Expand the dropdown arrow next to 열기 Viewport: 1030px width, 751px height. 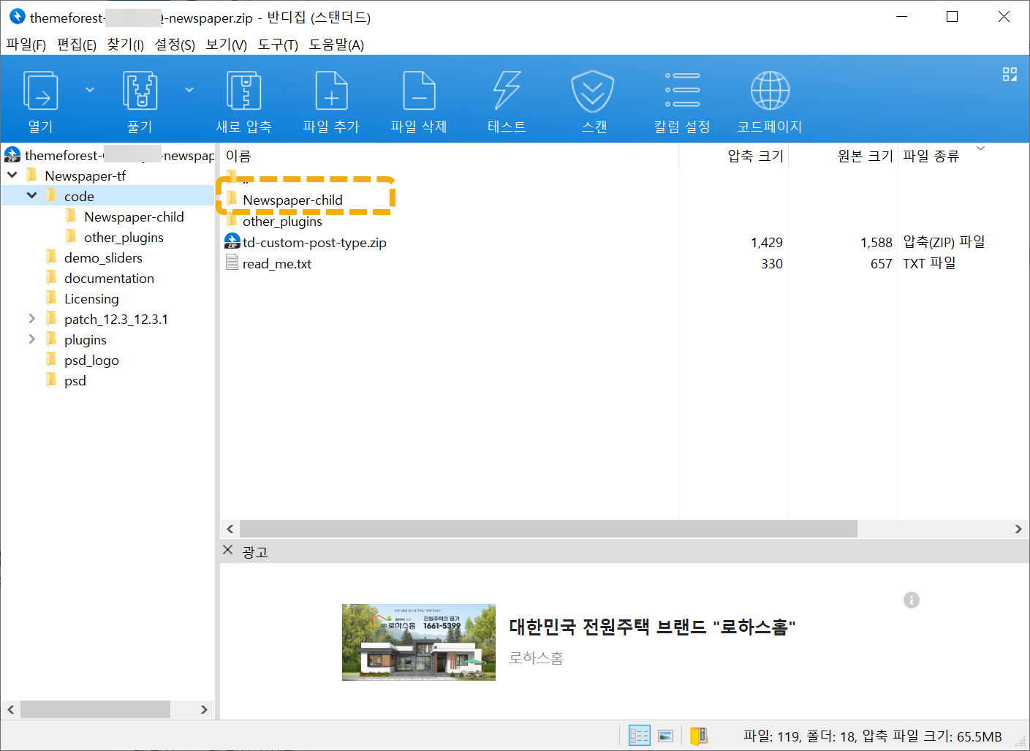click(x=89, y=88)
